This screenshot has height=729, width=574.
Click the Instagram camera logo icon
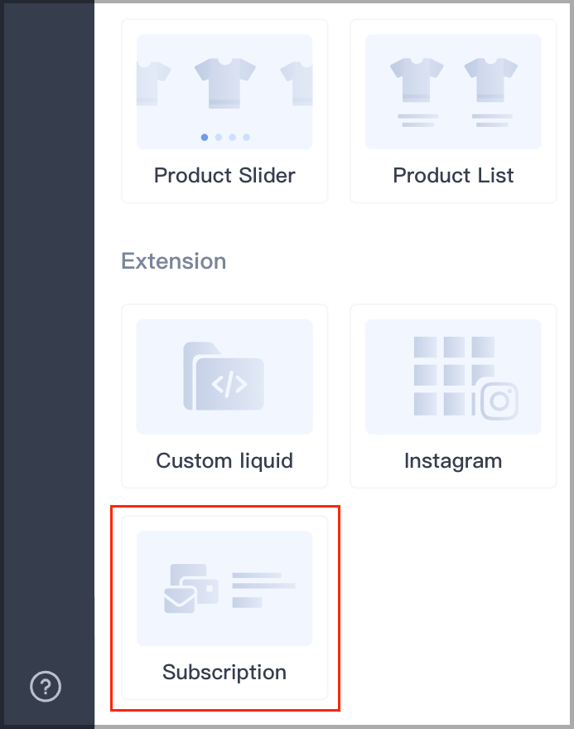[x=499, y=401]
